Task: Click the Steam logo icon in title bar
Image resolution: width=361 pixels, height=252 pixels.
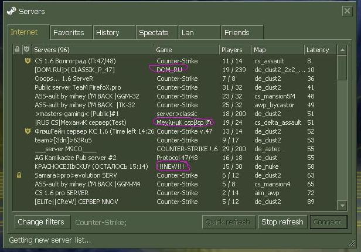Action: (11, 11)
